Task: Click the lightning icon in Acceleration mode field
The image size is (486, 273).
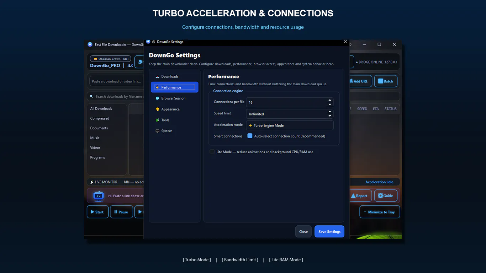Action: point(250,125)
